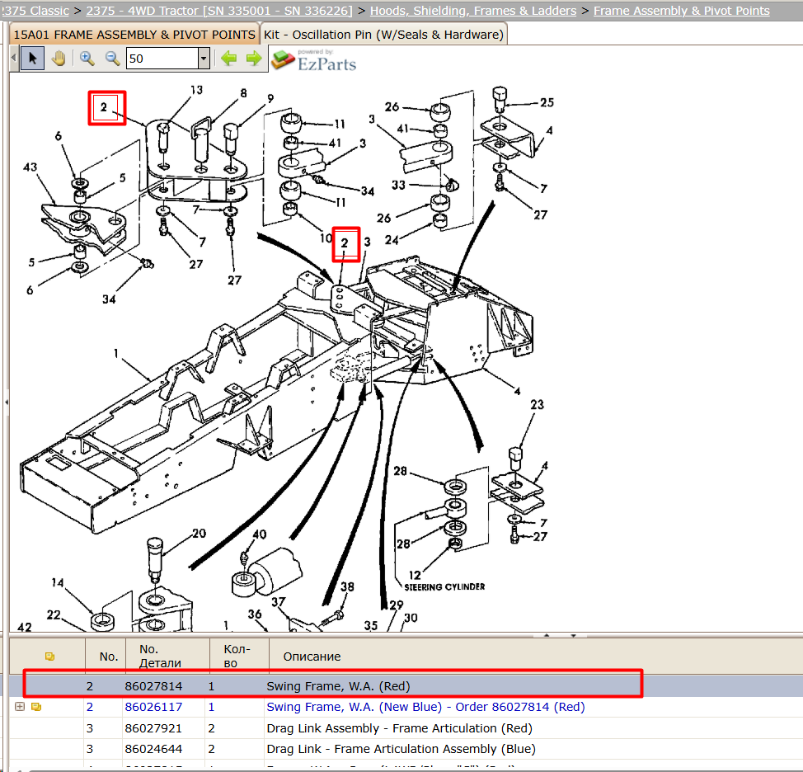Zoom in on the diagram
803x772 pixels.
pyautogui.click(x=87, y=59)
